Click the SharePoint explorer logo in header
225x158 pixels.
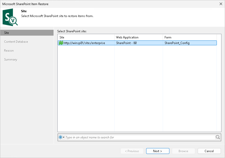tap(10, 17)
